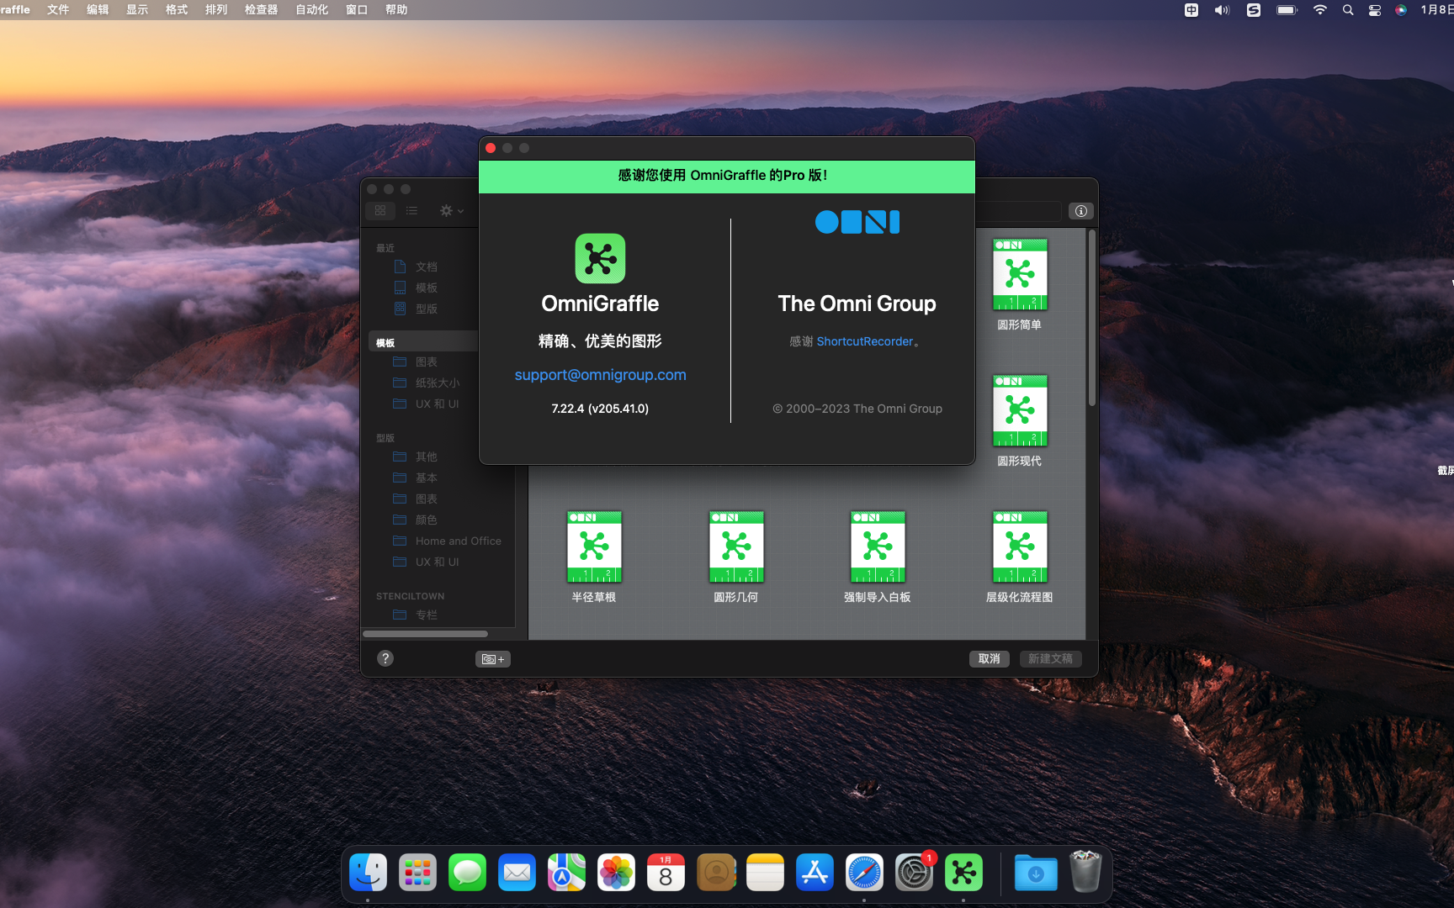The image size is (1454, 908).
Task: Click the 模板 section header in sidebar
Action: [385, 342]
